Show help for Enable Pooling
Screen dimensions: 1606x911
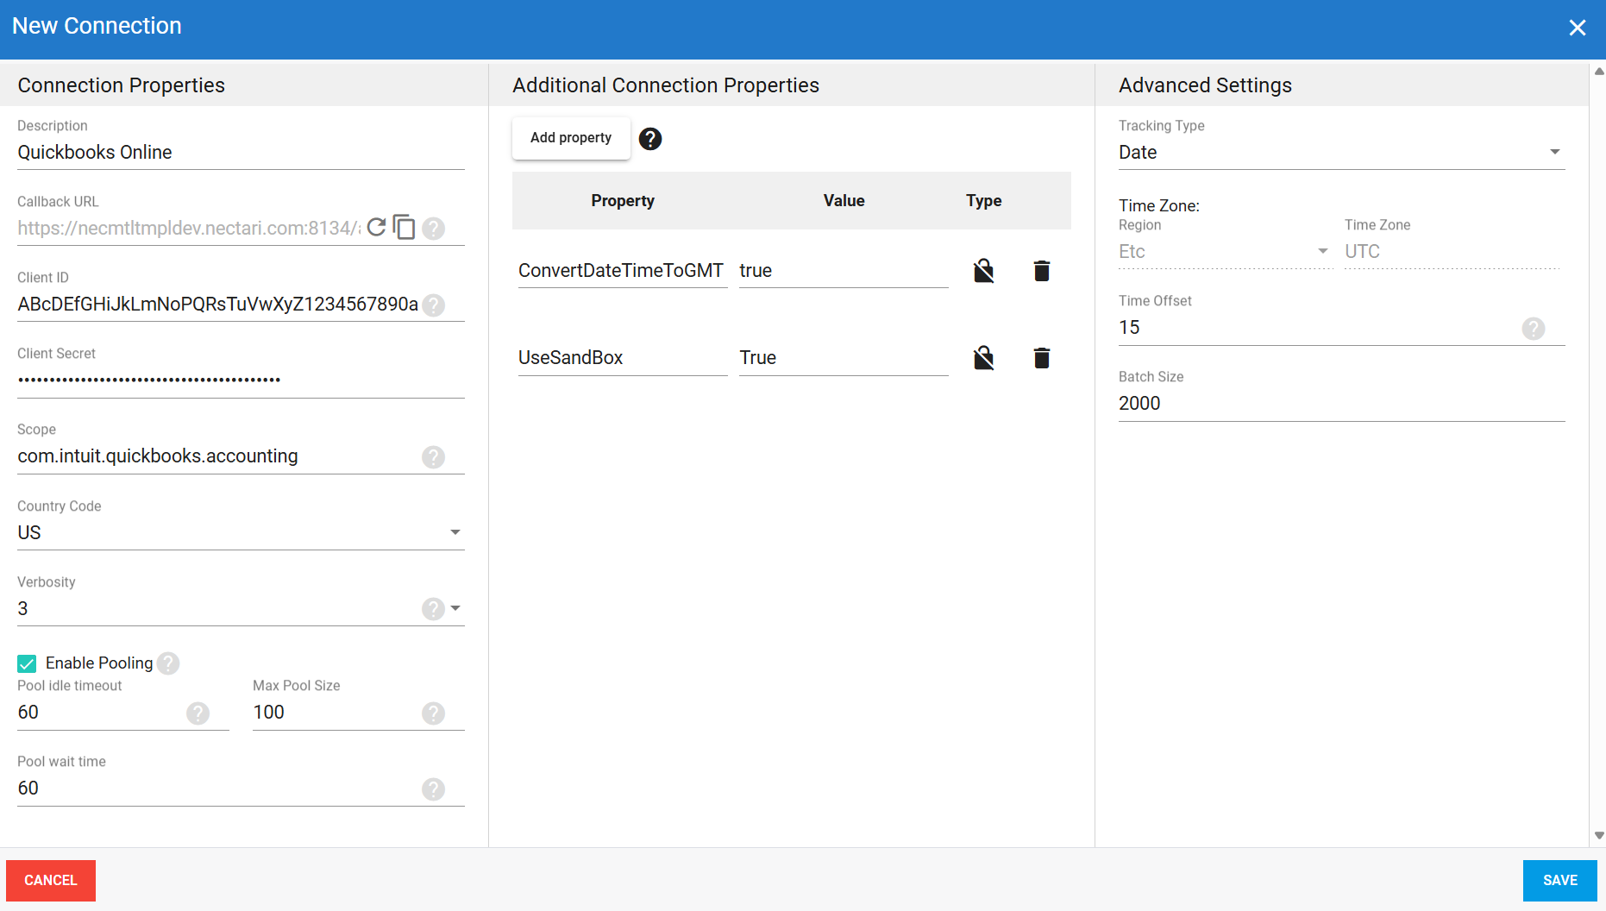[168, 663]
